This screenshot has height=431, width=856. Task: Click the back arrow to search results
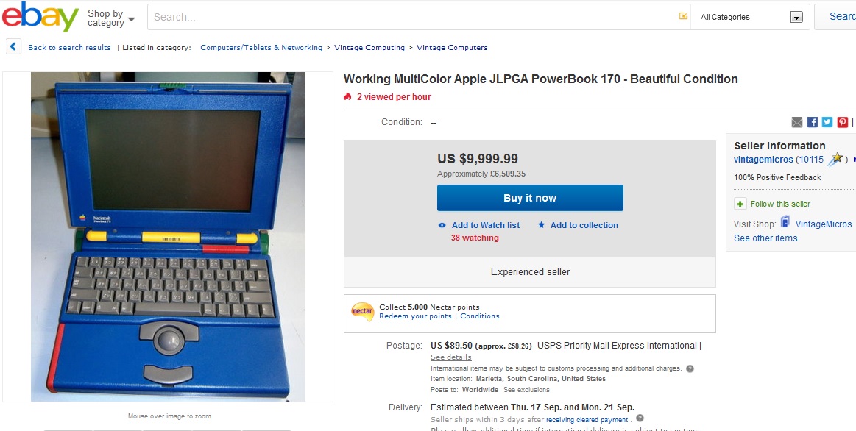(14, 47)
